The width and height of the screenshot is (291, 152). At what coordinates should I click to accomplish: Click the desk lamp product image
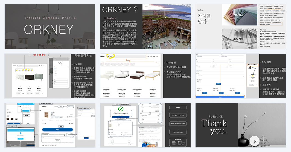(x=253, y=71)
